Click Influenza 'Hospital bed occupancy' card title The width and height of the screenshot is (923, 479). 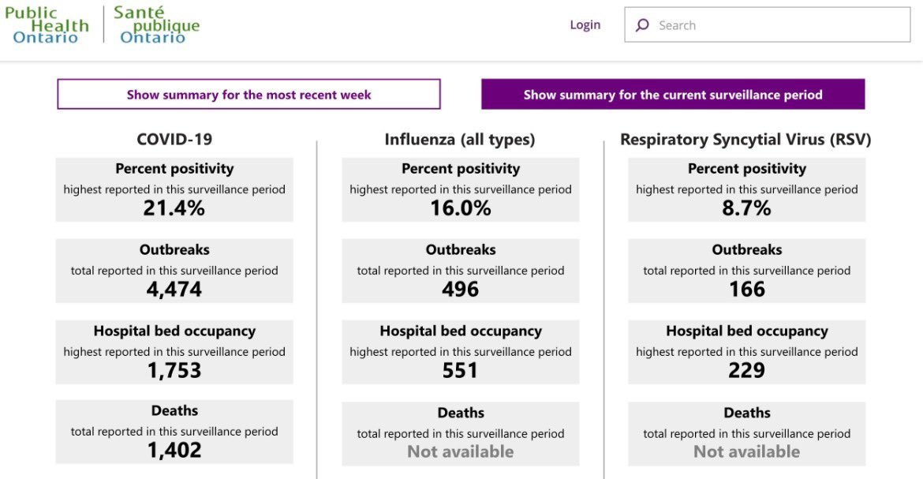click(x=461, y=331)
